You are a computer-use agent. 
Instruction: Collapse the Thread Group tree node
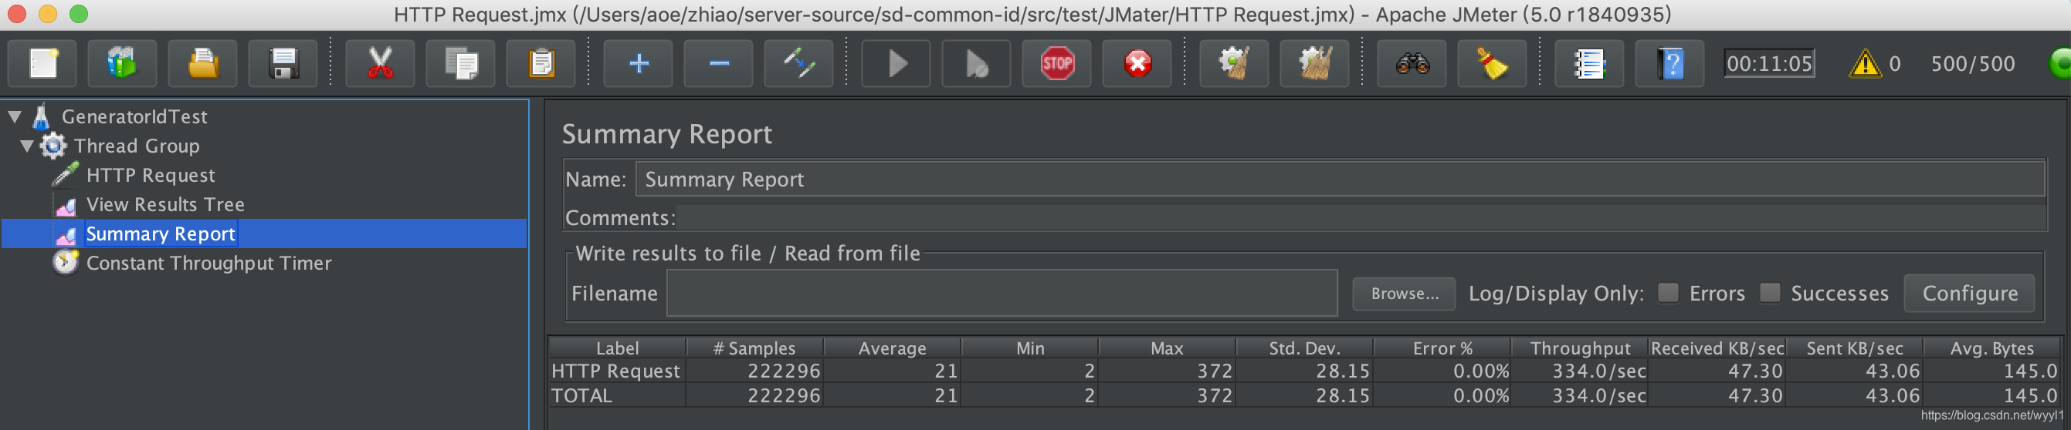tap(26, 146)
